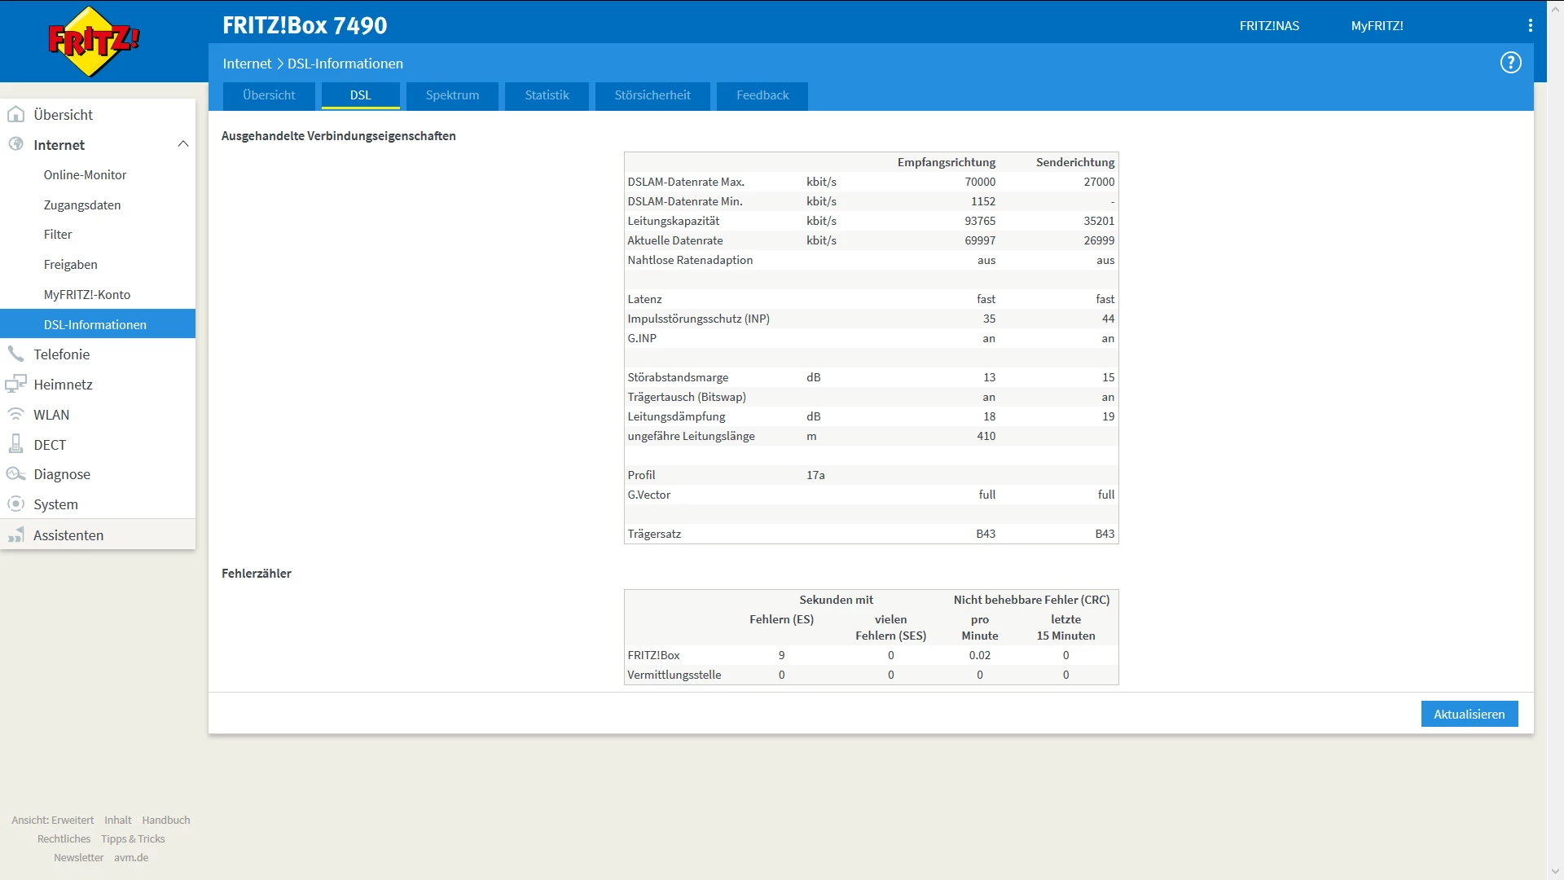Open the Online-Monitor sidebar entry
1564x880 pixels.
coord(85,174)
